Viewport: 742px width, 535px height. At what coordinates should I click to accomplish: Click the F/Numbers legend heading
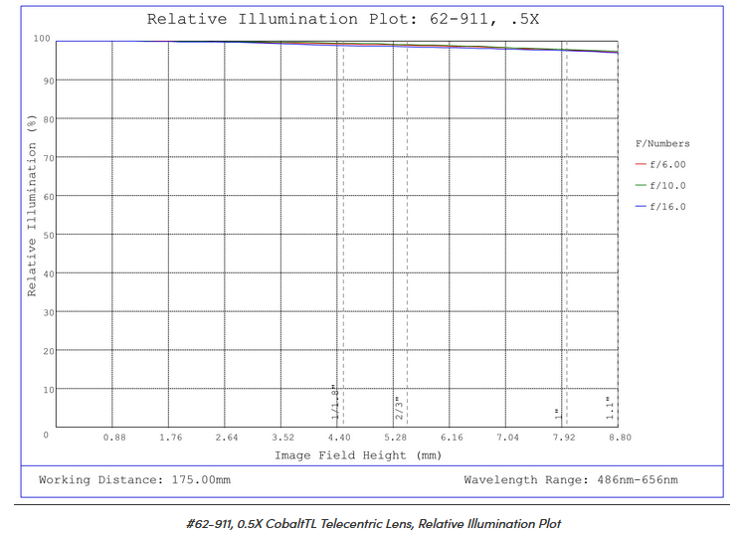tap(662, 144)
